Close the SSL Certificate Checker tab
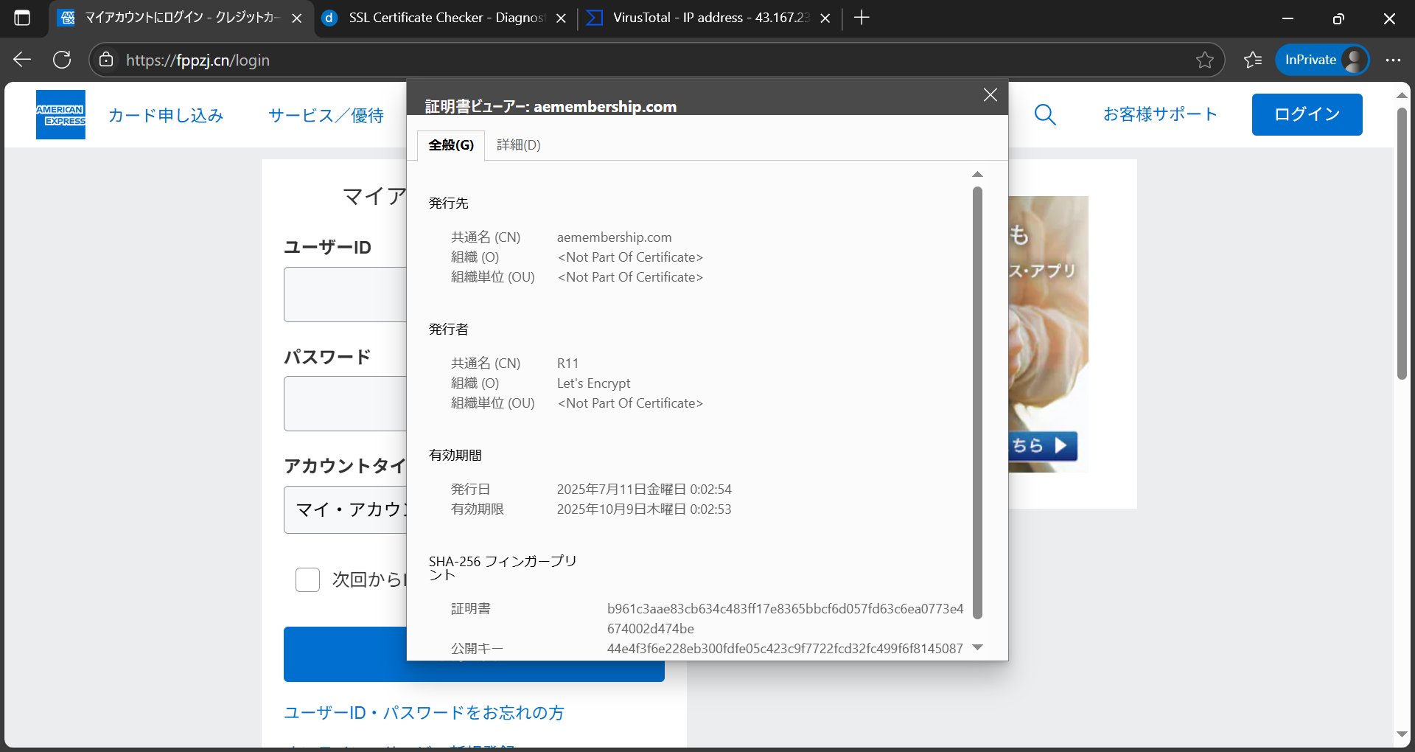Viewport: 1415px width, 752px height. [561, 18]
